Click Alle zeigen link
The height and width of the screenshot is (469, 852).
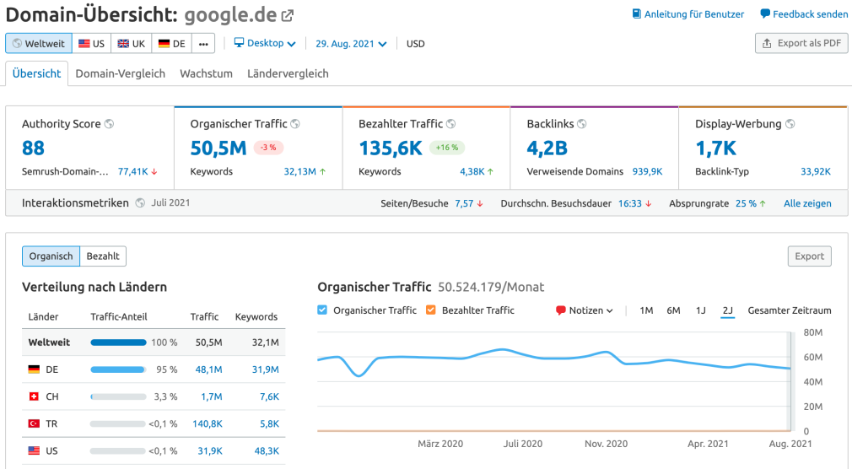pos(807,203)
